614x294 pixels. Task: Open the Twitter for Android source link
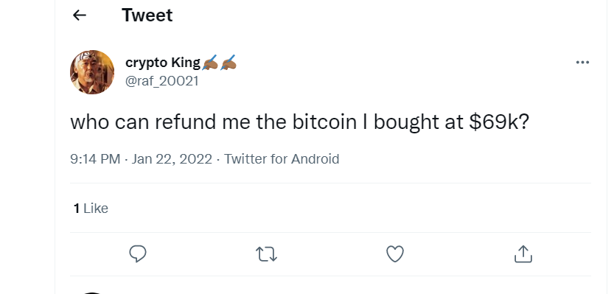coord(282,159)
